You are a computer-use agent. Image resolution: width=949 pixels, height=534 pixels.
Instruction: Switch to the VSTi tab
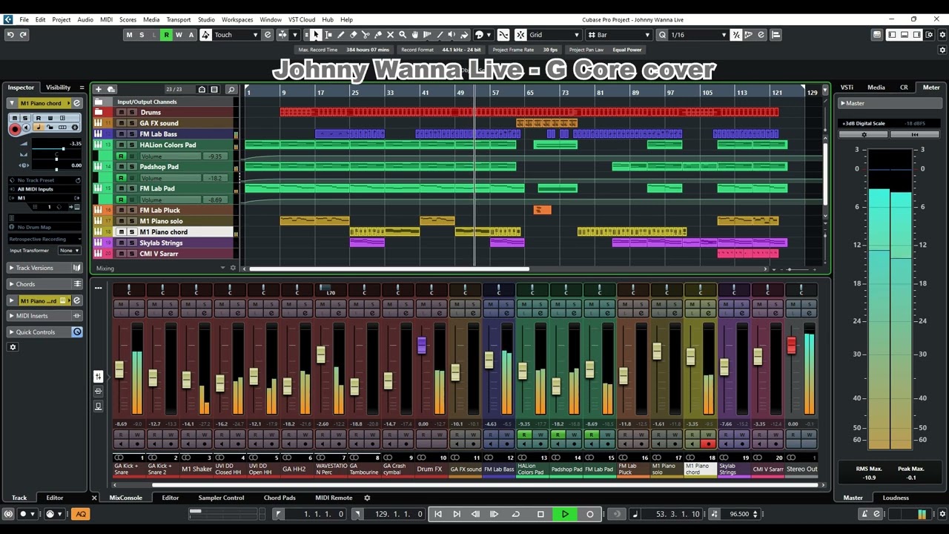point(847,88)
